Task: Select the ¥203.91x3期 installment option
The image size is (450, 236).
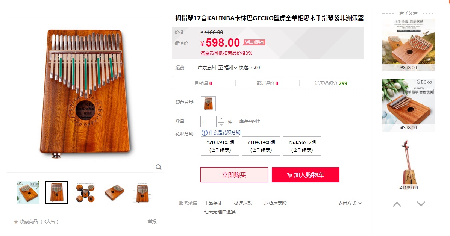Action: click(220, 146)
